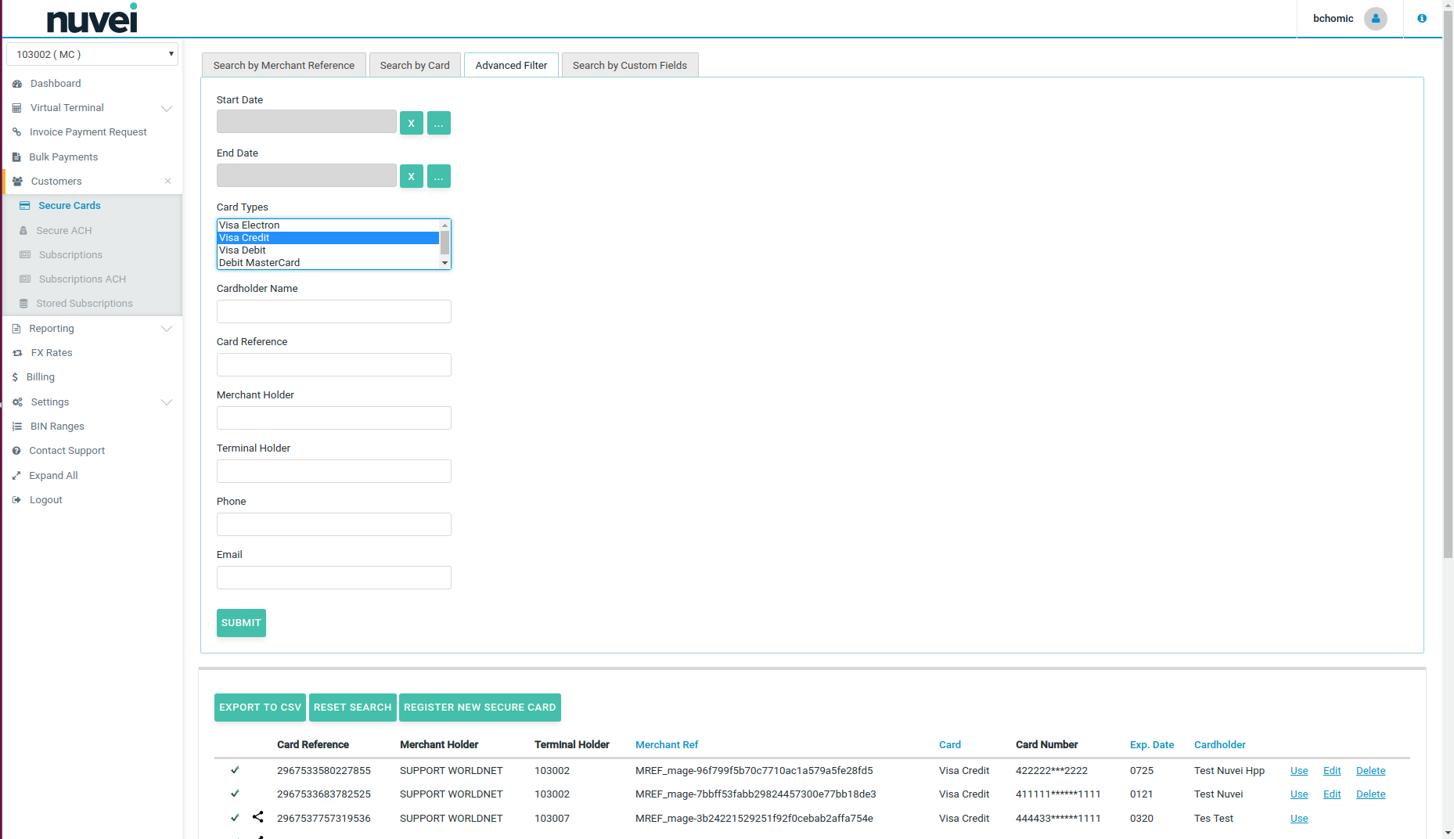Click the Billing dollar icon
This screenshot has width=1454, height=839.
click(15, 377)
